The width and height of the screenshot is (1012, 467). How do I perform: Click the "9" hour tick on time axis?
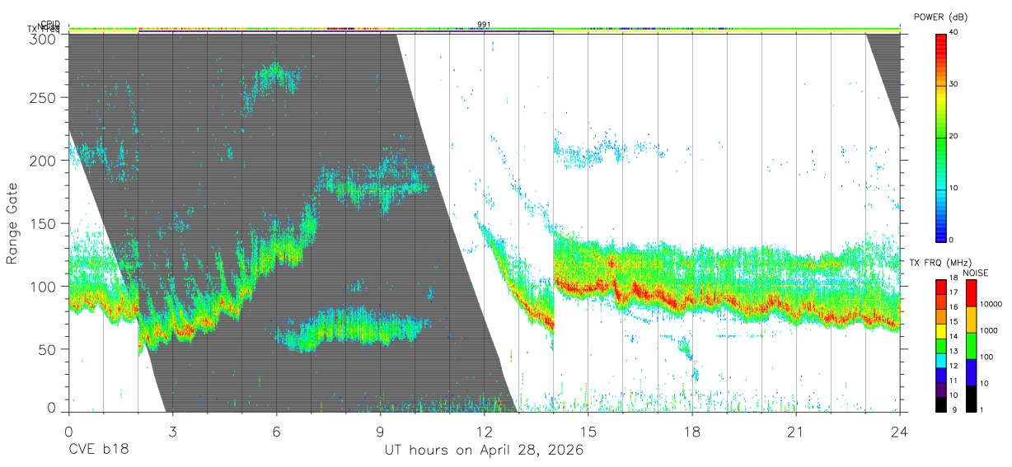[380, 432]
